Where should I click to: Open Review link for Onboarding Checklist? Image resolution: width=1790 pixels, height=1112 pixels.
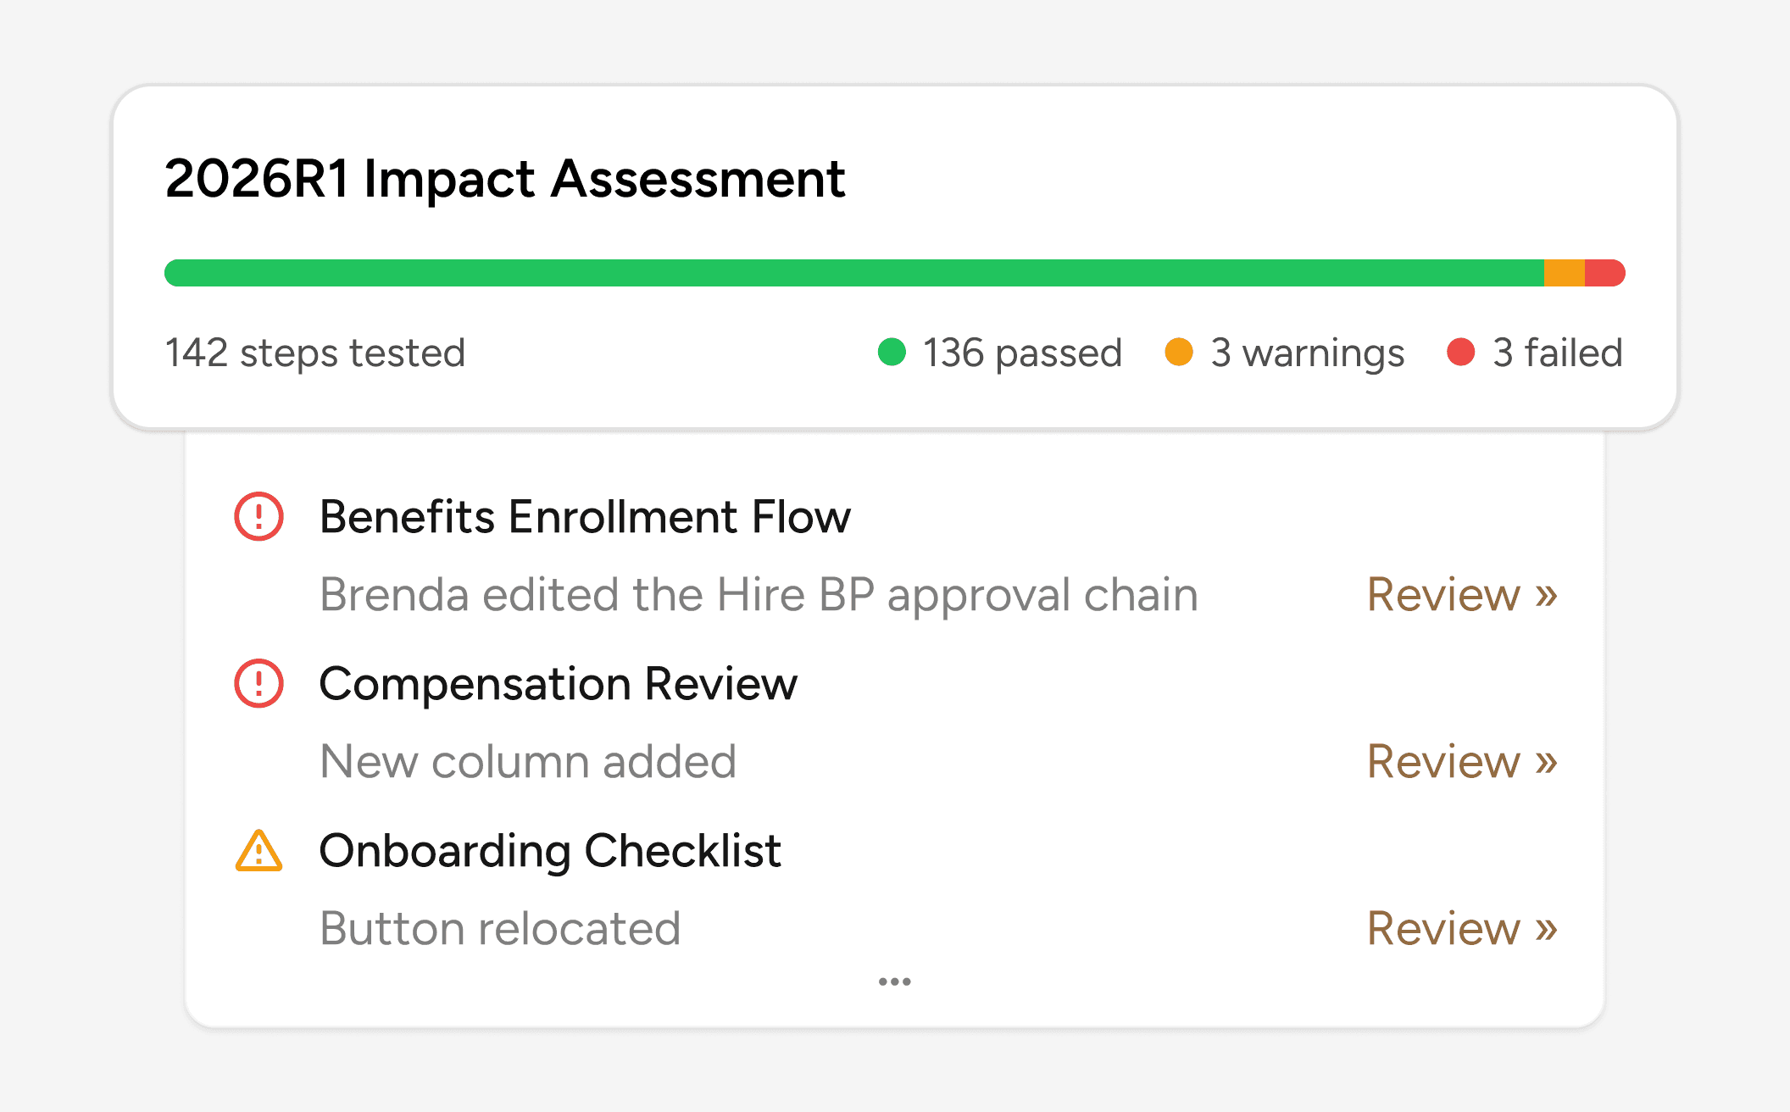[1462, 928]
